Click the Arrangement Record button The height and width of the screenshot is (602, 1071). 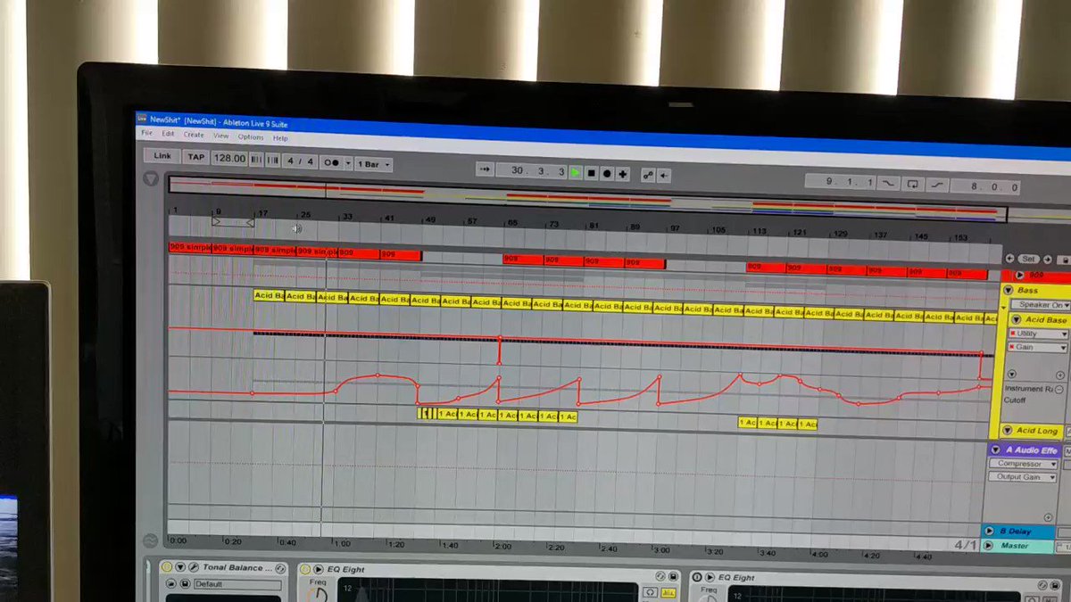[x=607, y=173]
